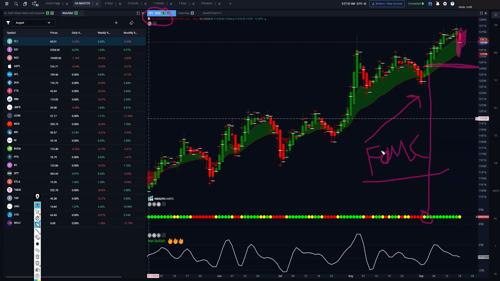This screenshot has height=281, width=500.
Task: Add a symbol to the watchlist with plus
Action: point(116,23)
